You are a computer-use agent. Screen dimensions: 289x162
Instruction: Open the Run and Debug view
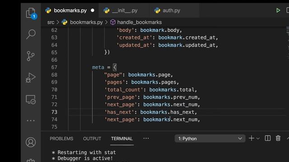tap(31, 77)
